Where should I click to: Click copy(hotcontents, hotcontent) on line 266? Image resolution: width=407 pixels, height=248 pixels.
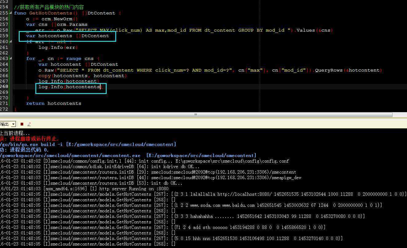83,76
